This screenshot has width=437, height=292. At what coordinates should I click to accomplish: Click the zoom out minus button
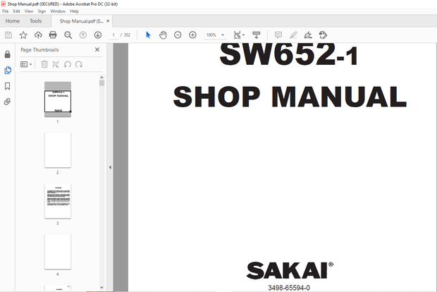click(178, 35)
